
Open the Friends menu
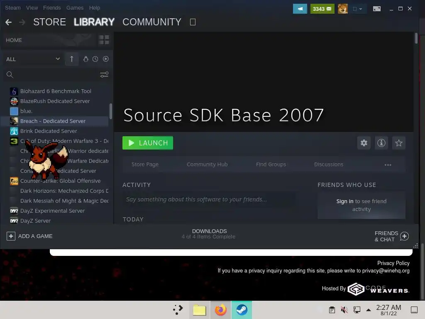point(52,8)
